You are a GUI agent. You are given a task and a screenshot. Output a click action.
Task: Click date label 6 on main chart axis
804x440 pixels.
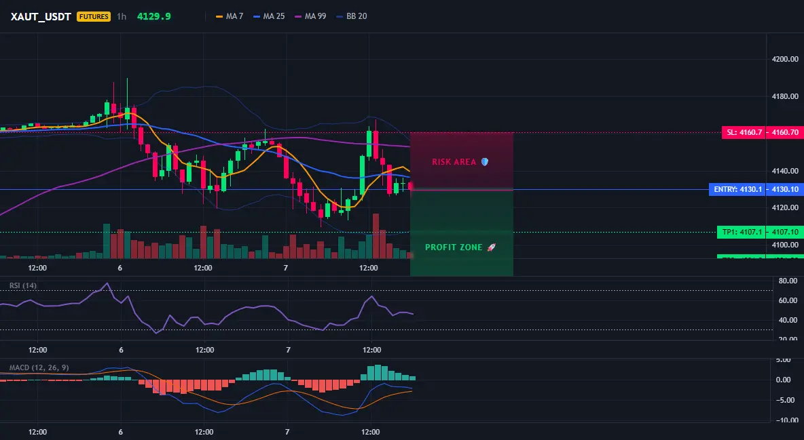pyautogui.click(x=120, y=268)
